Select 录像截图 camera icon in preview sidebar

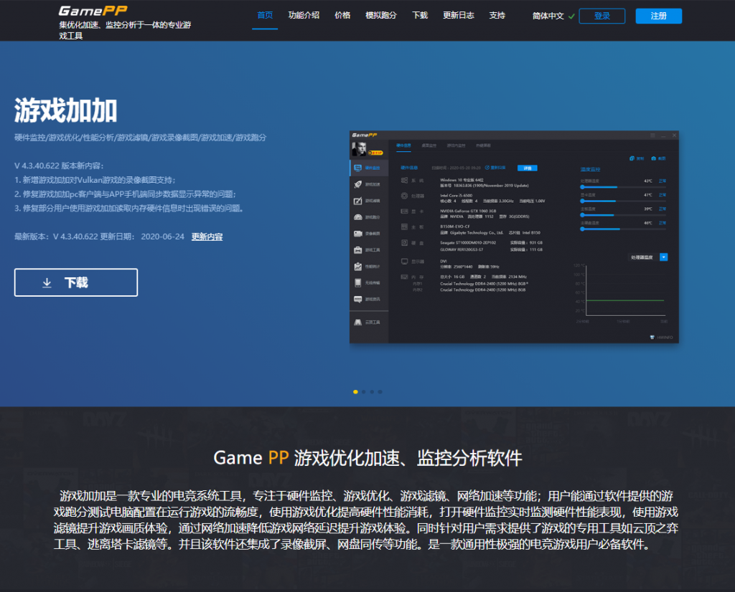[358, 234]
